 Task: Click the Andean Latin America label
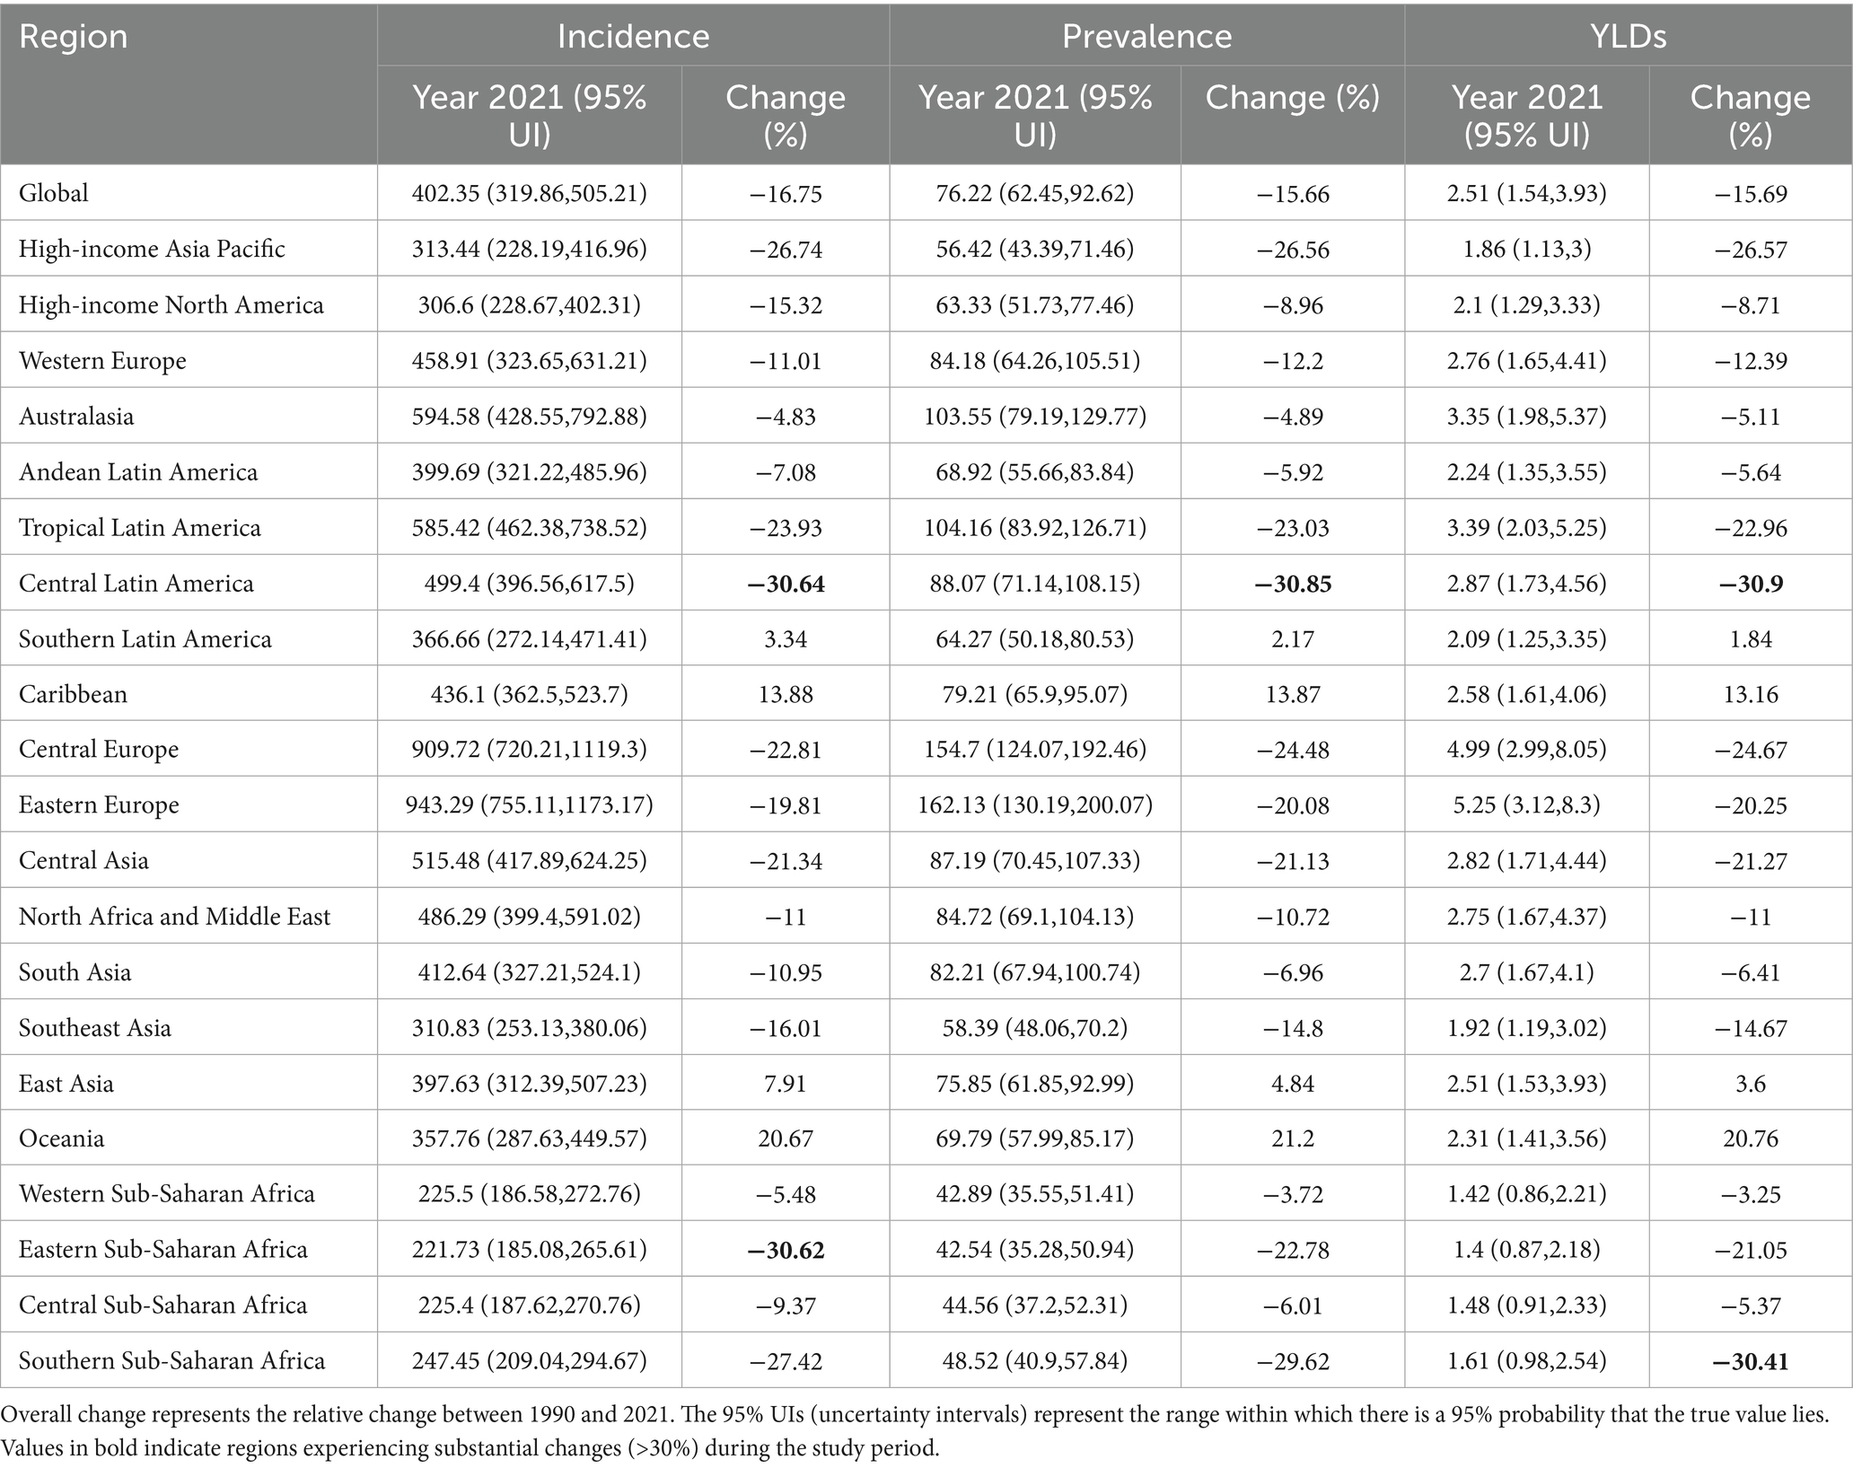138,471
